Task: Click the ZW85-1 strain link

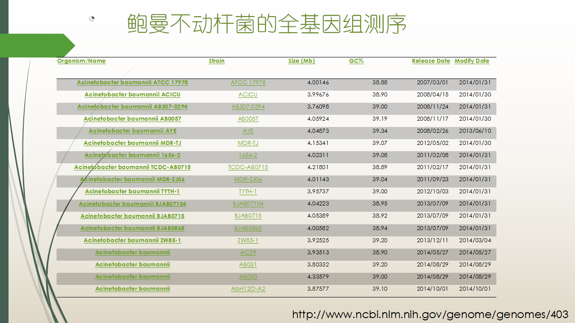Action: pos(248,240)
